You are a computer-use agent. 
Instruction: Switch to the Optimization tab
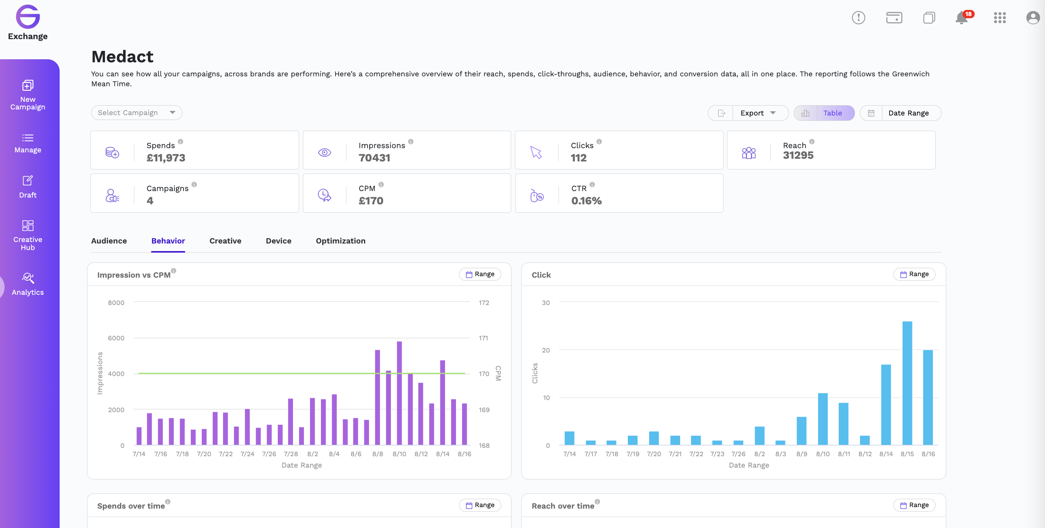(x=340, y=241)
